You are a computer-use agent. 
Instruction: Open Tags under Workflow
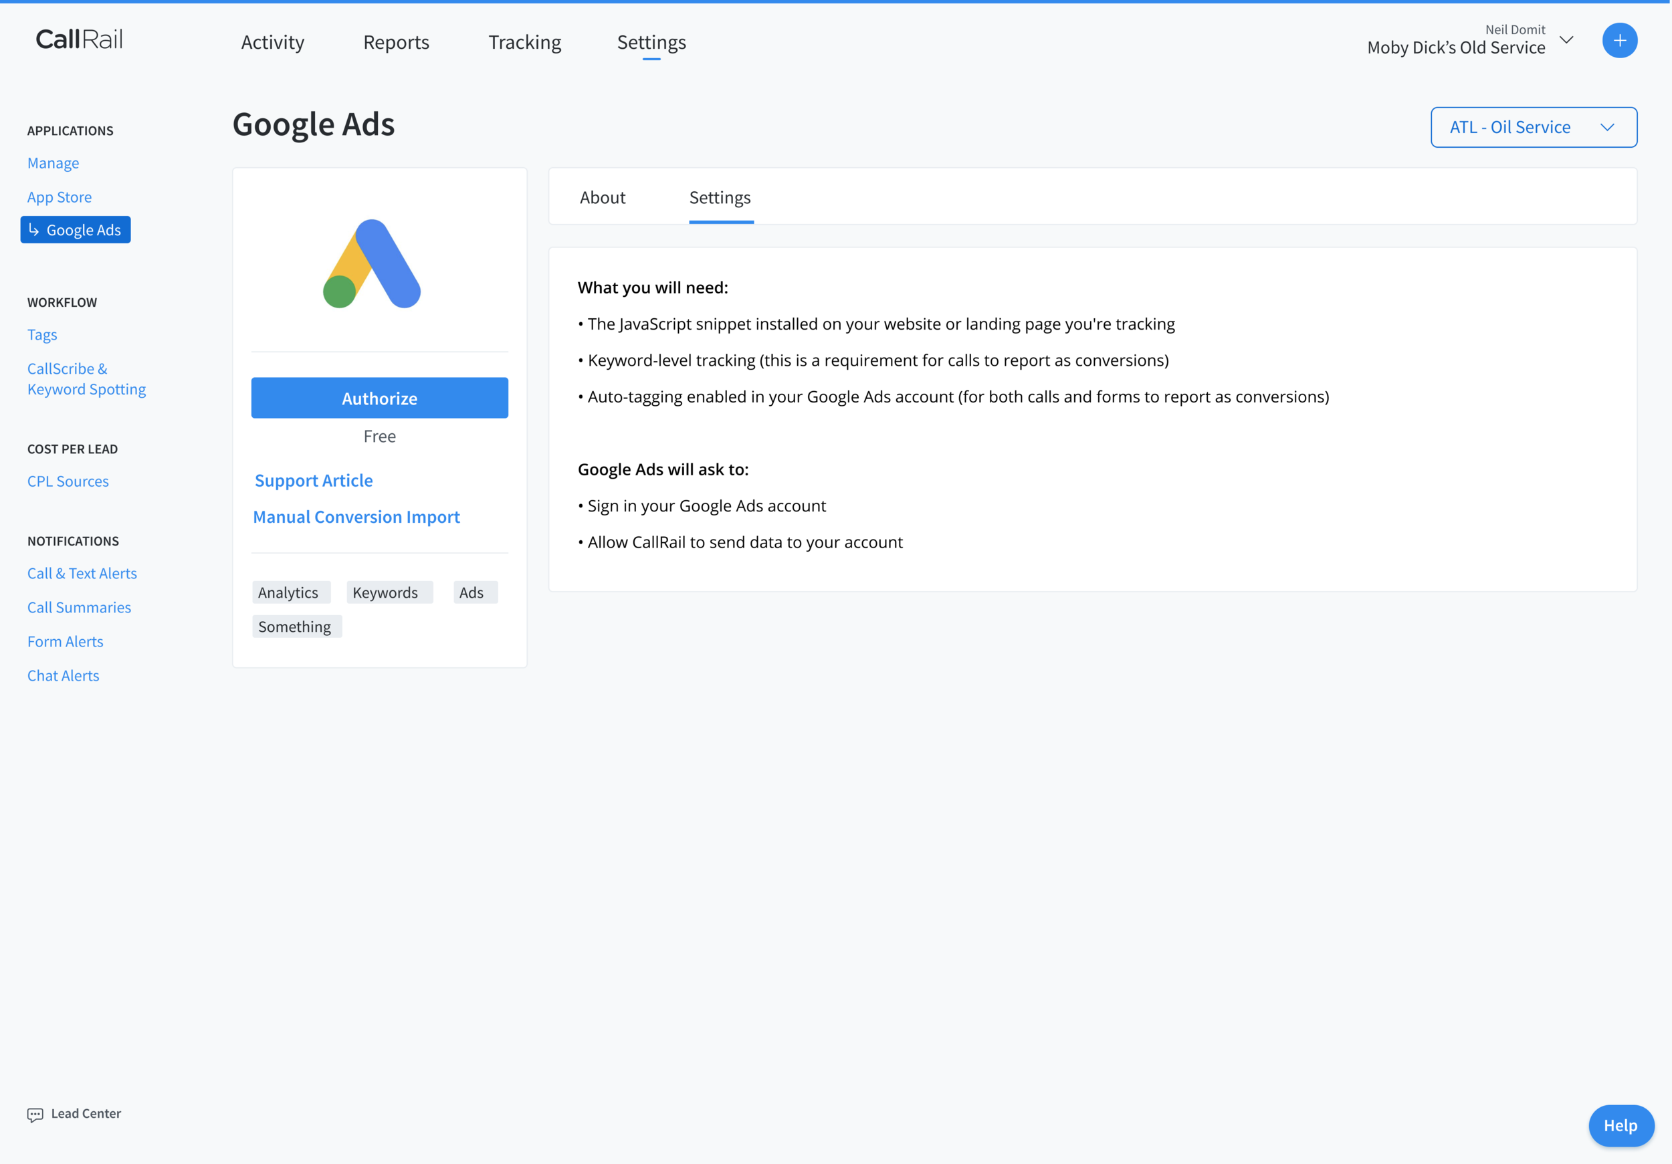[x=42, y=335]
